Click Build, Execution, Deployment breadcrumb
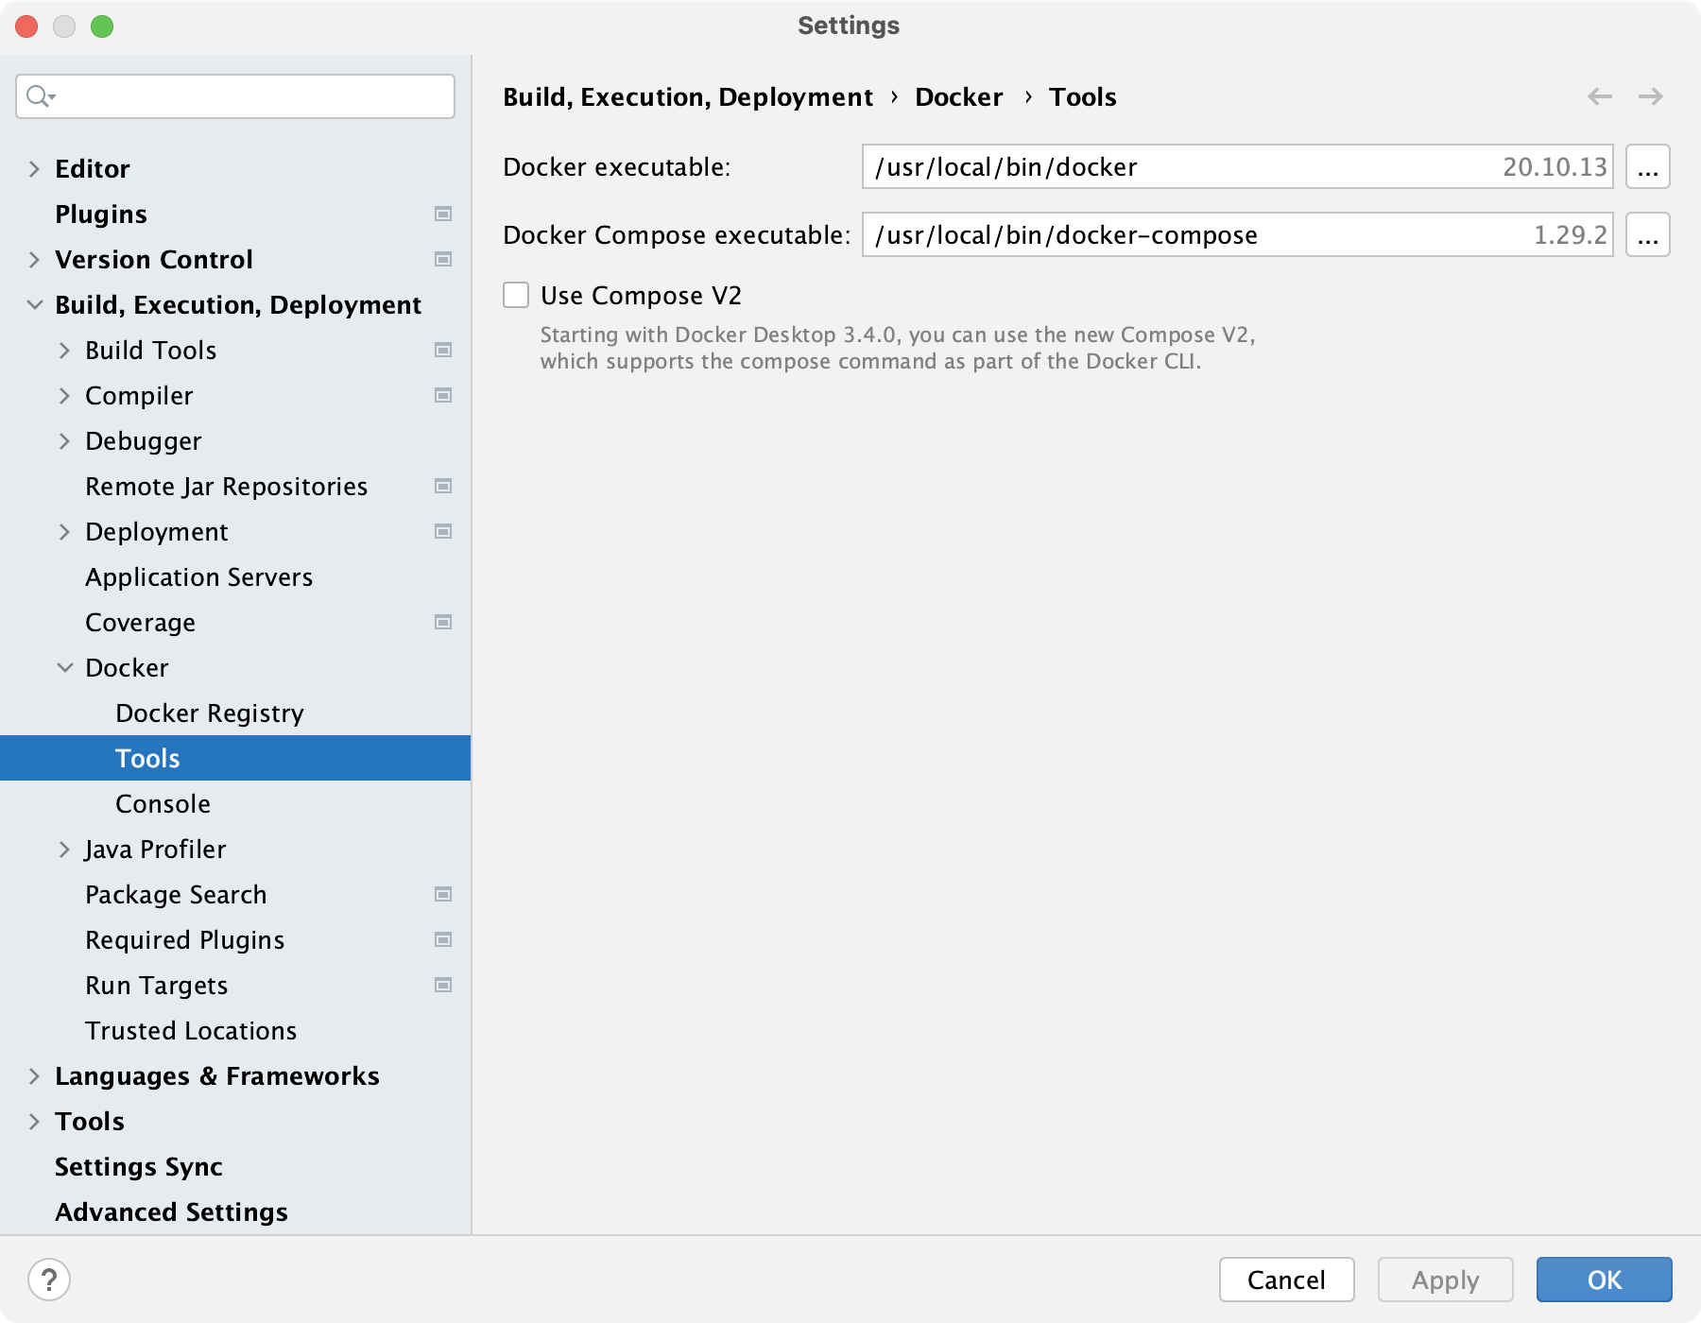Viewport: 1701px width, 1323px height. click(688, 97)
